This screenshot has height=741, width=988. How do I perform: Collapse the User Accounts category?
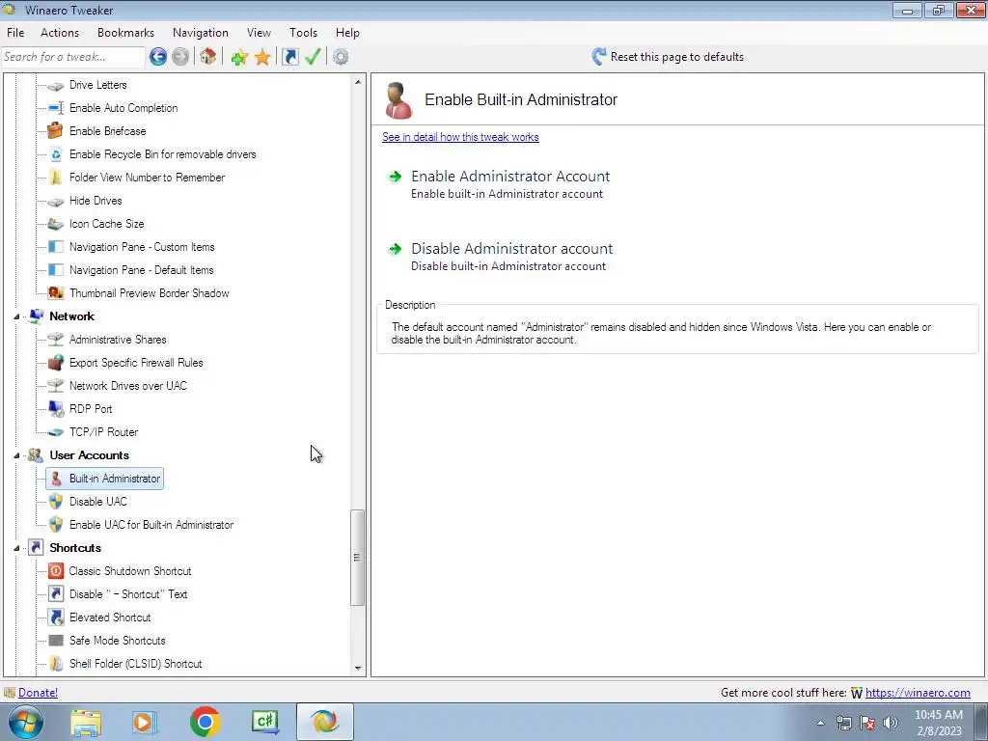(17, 455)
